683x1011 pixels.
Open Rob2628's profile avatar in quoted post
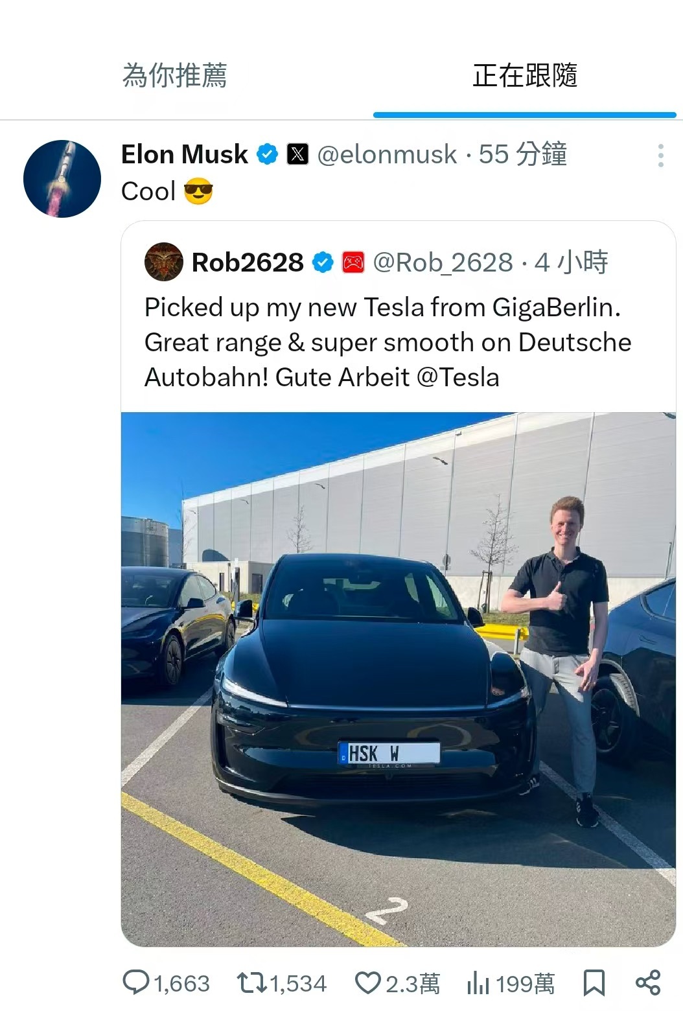[x=164, y=262]
